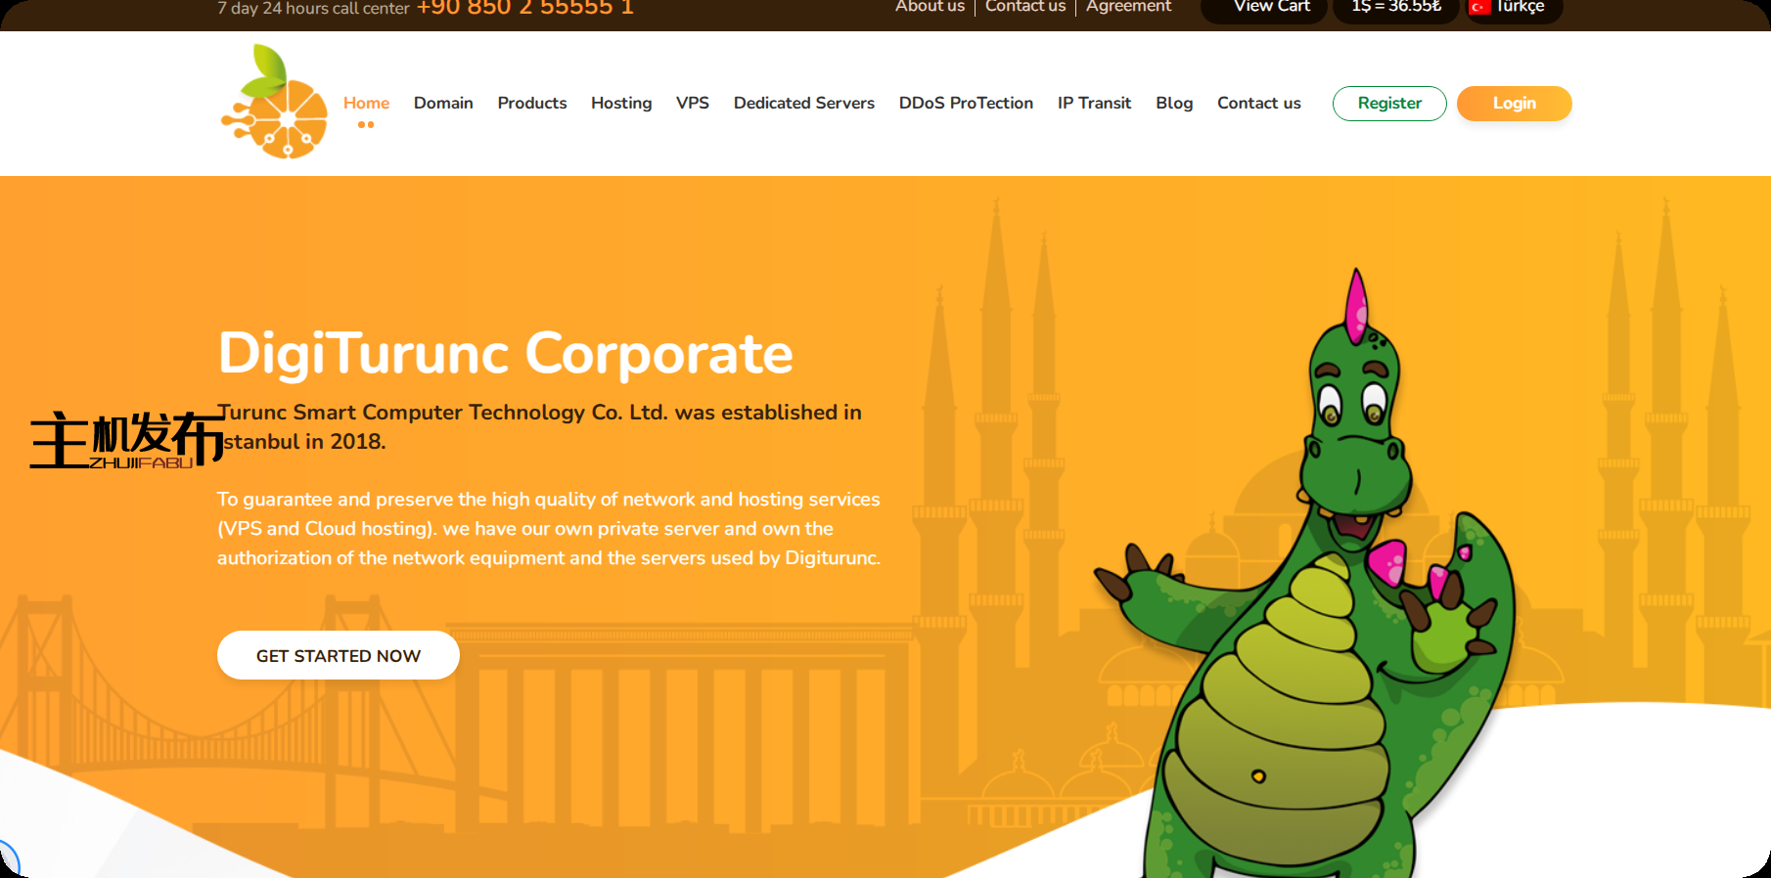Click the DigiTurunc orange logo

[x=275, y=103]
